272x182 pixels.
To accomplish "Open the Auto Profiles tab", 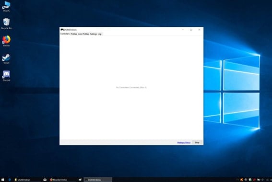I will click(83, 34).
